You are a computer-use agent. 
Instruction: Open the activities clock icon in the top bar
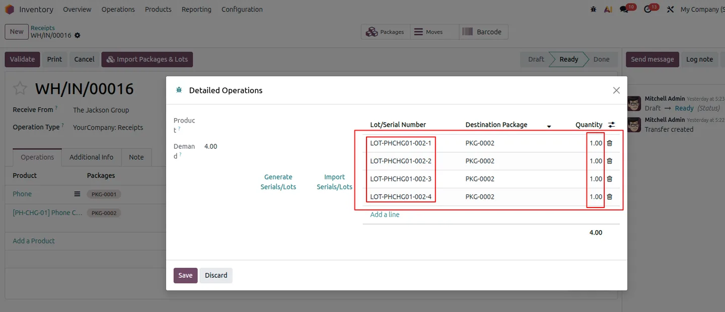648,9
